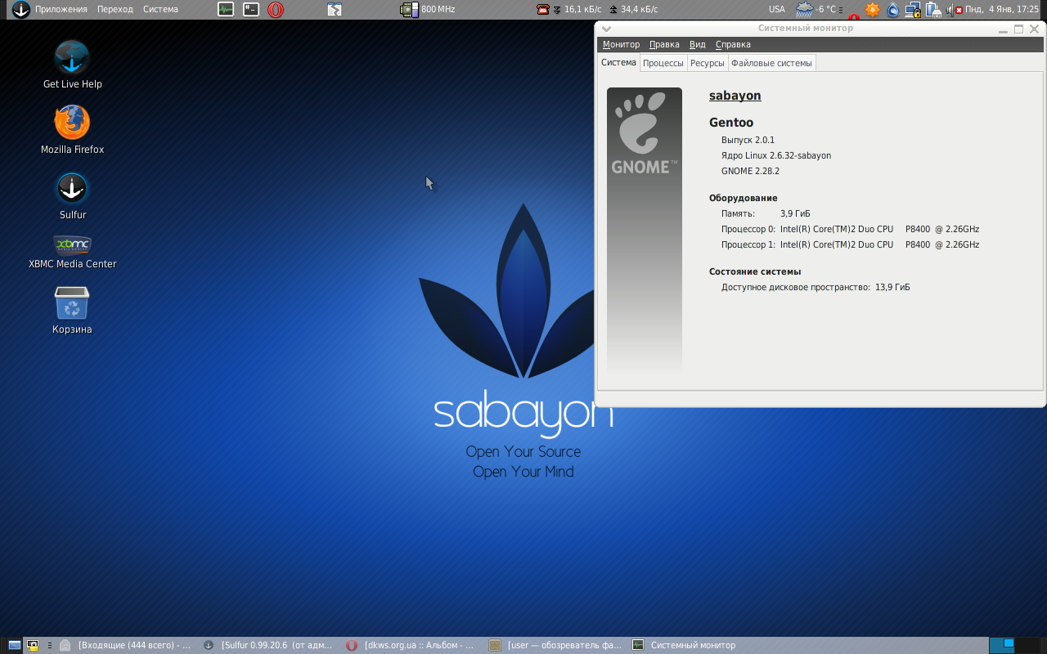Click the Sabayon logo in the top panel
This screenshot has height=654, width=1047.
[20, 9]
